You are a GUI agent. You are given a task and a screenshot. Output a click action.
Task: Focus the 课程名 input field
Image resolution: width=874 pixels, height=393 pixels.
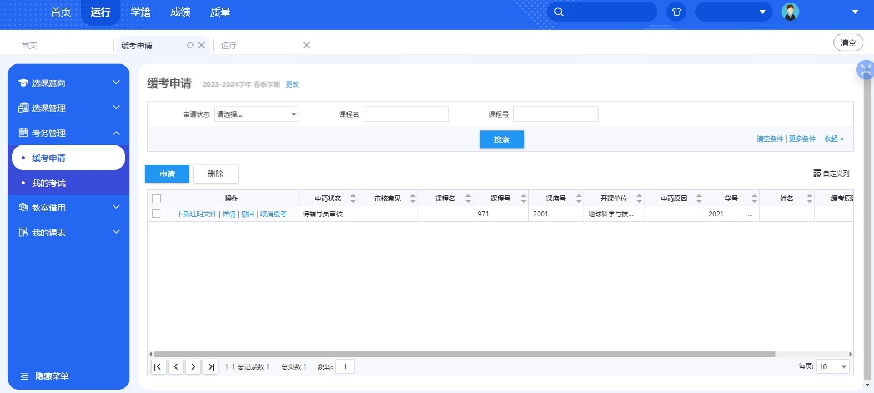[406, 114]
